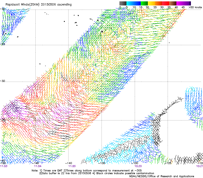Click the gray 0-5 knots color swatch

123,3
